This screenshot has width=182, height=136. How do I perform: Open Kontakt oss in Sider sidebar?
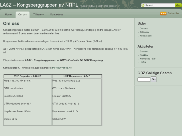tap(146, 36)
